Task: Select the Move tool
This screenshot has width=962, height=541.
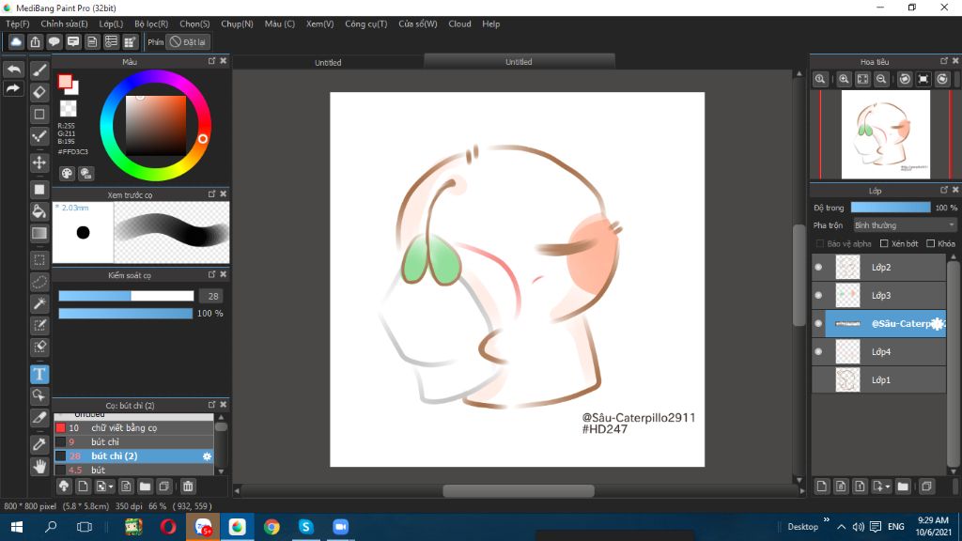Action: [39, 162]
